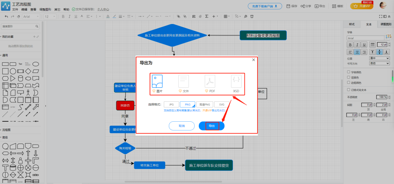This screenshot has width=394, height=184.
Task: Toggle the 已格式化文本 checkbox
Action: point(348,90)
